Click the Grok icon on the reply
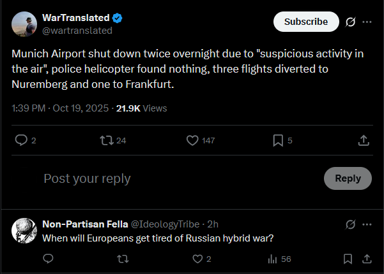The height and width of the screenshot is (274, 384). pos(350,224)
